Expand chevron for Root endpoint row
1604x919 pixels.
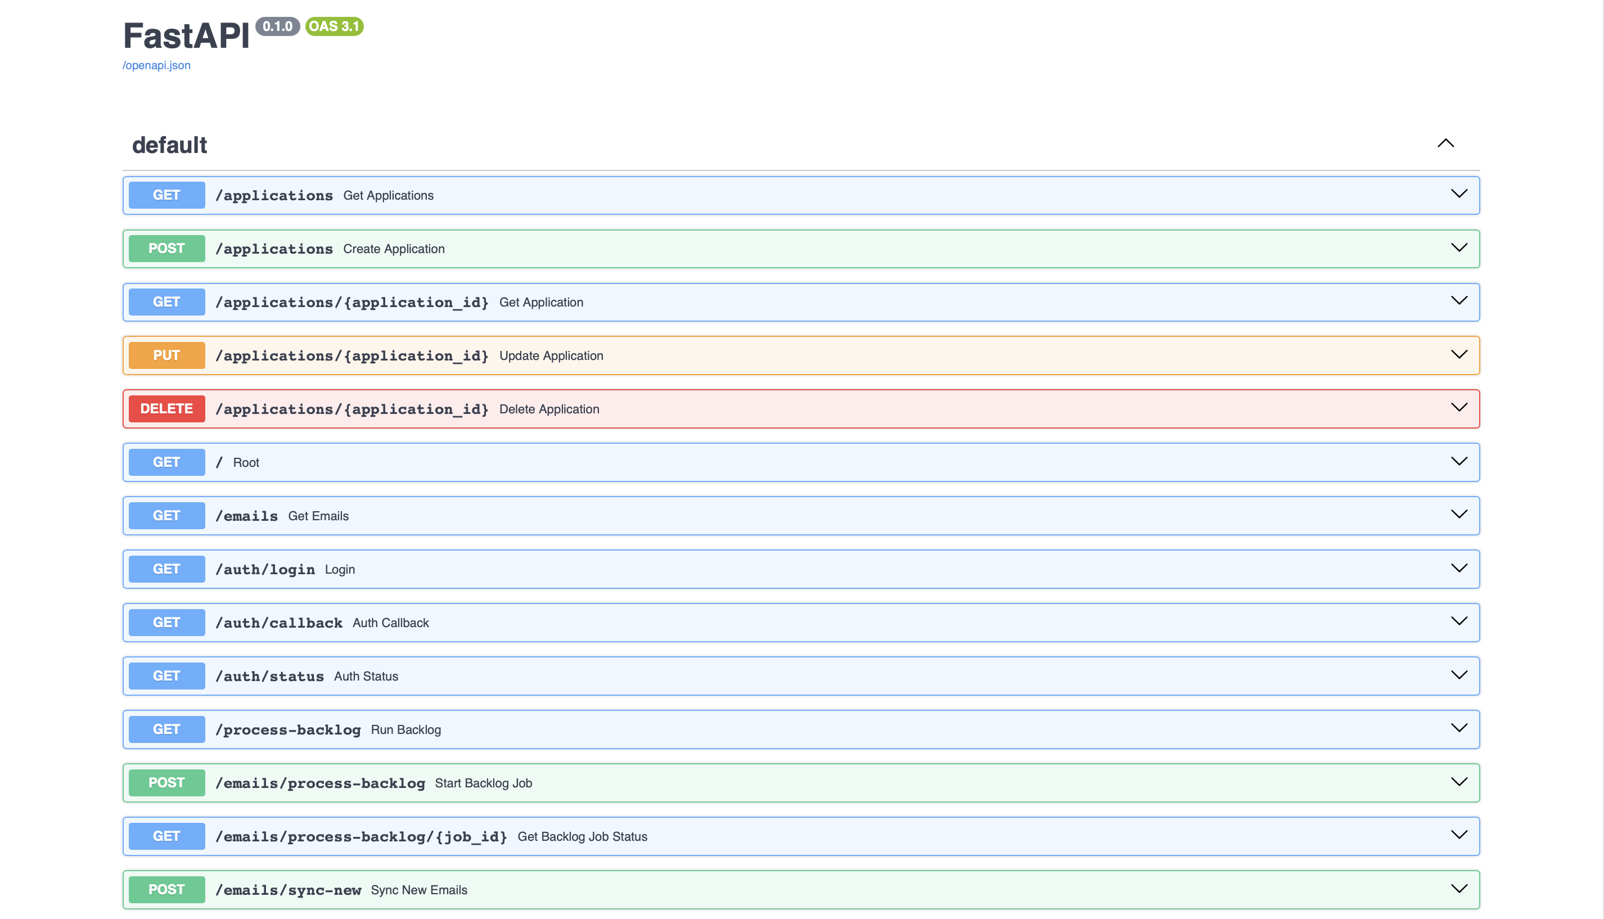click(1459, 461)
